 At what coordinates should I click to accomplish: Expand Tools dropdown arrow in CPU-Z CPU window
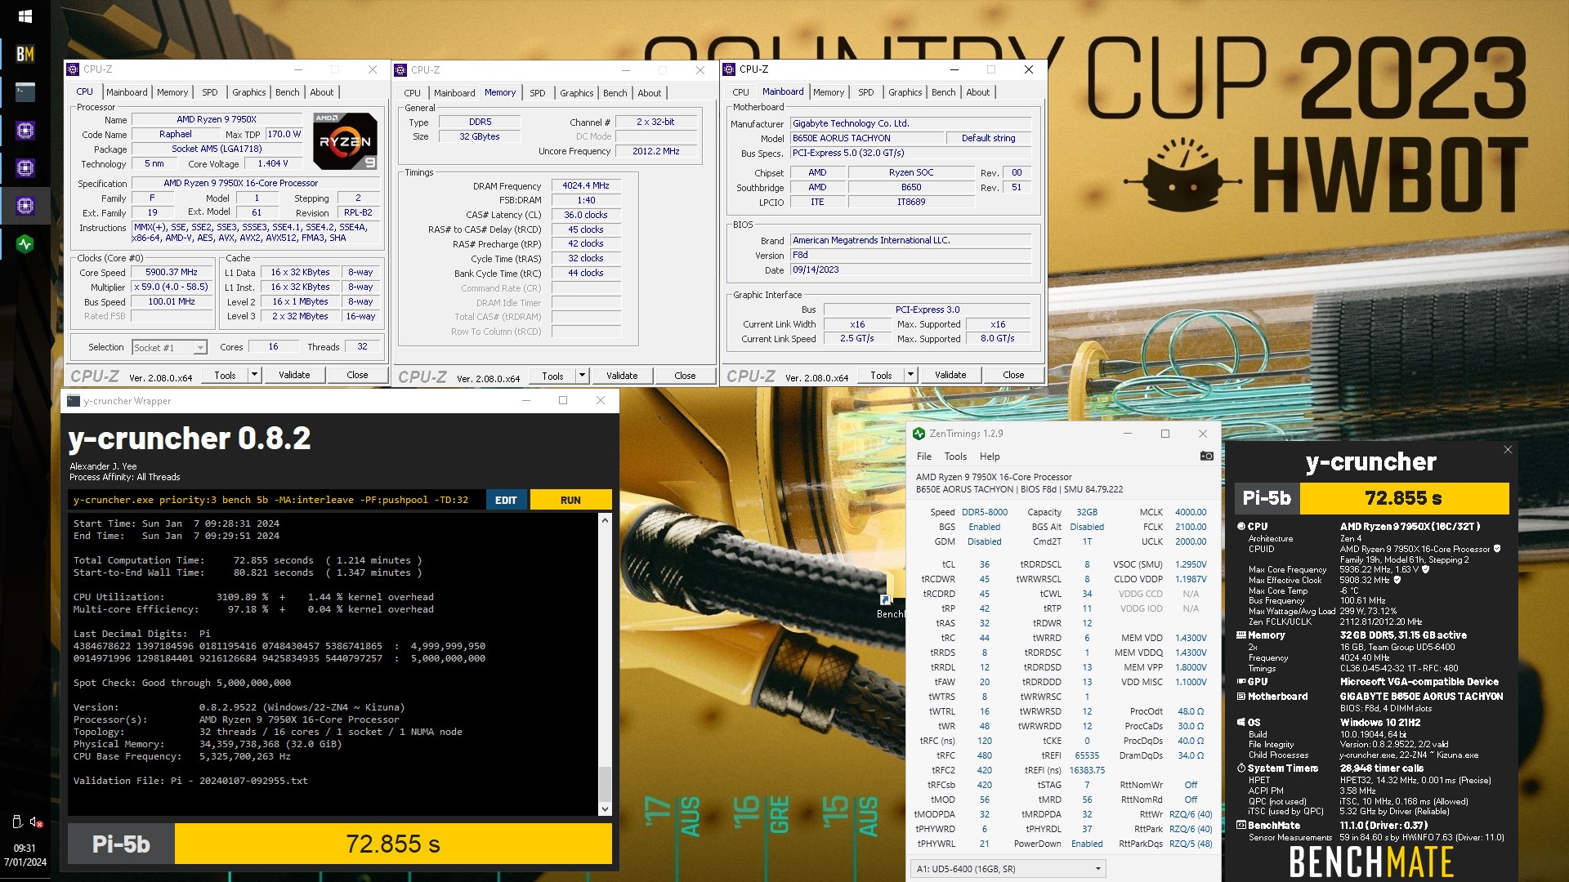[x=254, y=375]
